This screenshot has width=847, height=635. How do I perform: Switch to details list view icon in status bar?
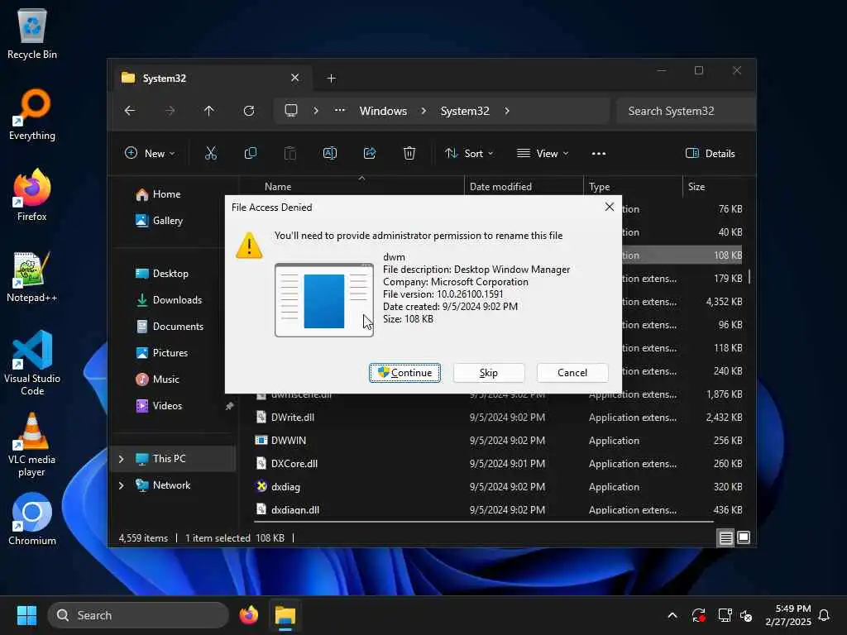click(726, 537)
